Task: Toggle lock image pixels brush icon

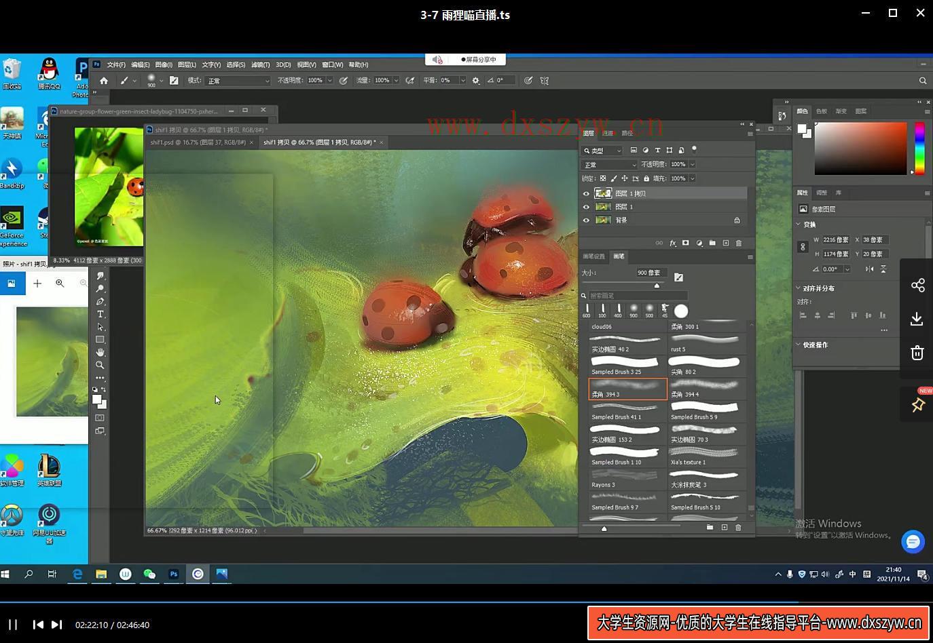Action: click(x=614, y=178)
